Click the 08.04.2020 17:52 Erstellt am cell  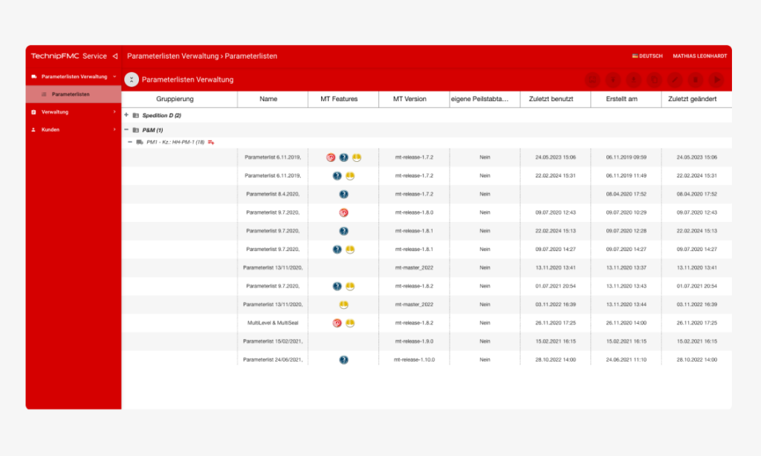pos(626,194)
